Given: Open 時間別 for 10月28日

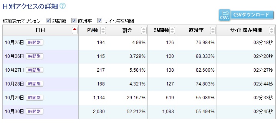Looking at the screenshot, I should point(35,84).
